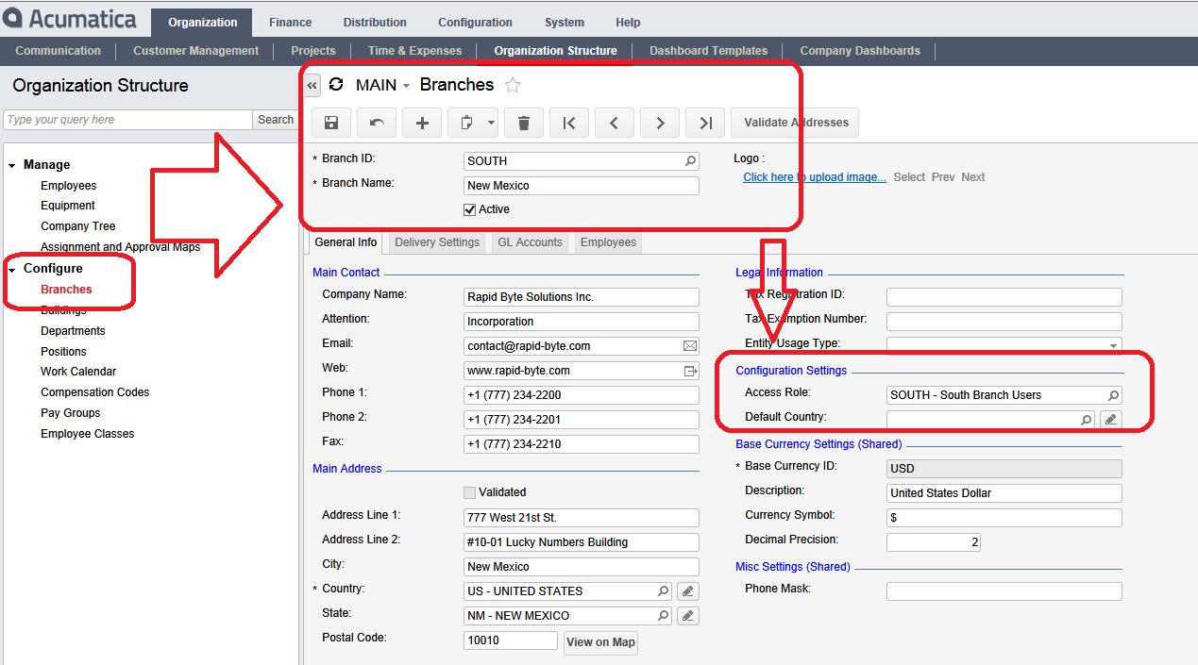This screenshot has height=665, width=1198.
Task: Go to previous record arrow
Action: [x=615, y=123]
